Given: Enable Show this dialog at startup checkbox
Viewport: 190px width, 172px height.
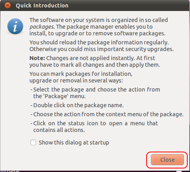Looking at the screenshot, I should tap(33, 143).
